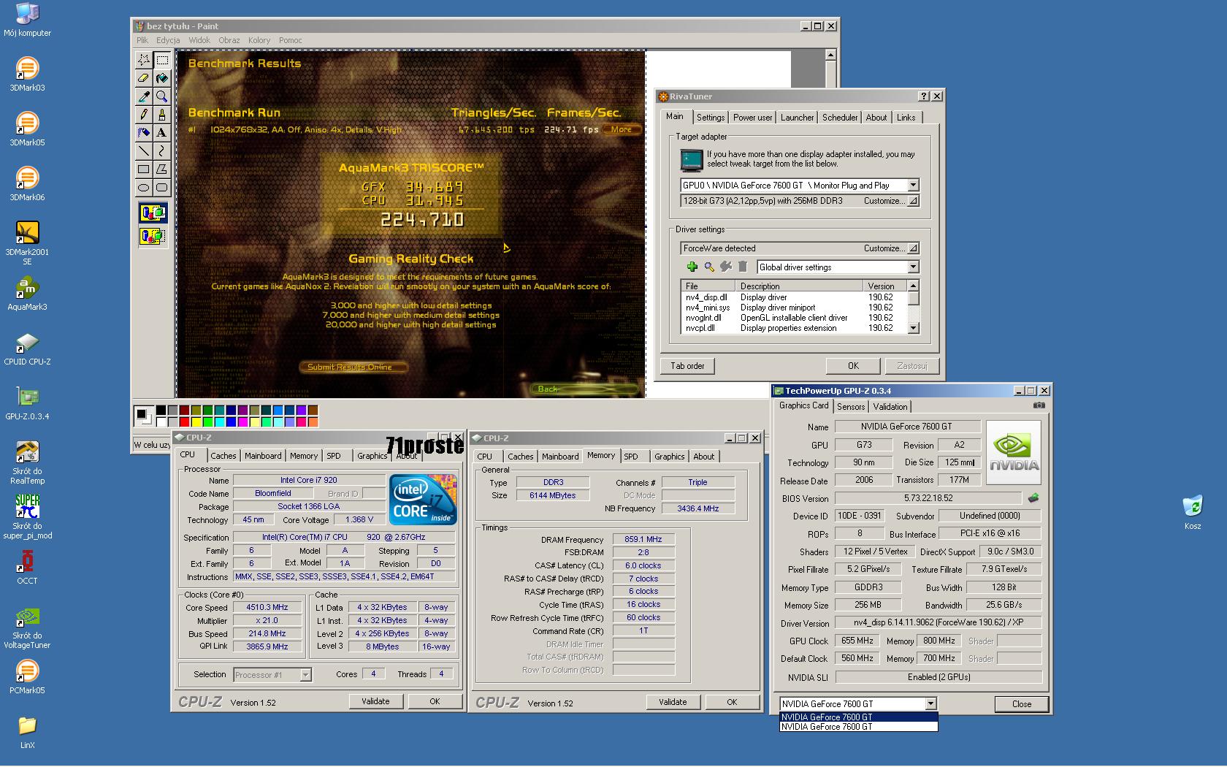Click the GPU-Z screenshot camera icon
This screenshot has width=1227, height=767.
click(x=1039, y=405)
